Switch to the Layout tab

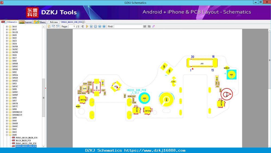25,22
